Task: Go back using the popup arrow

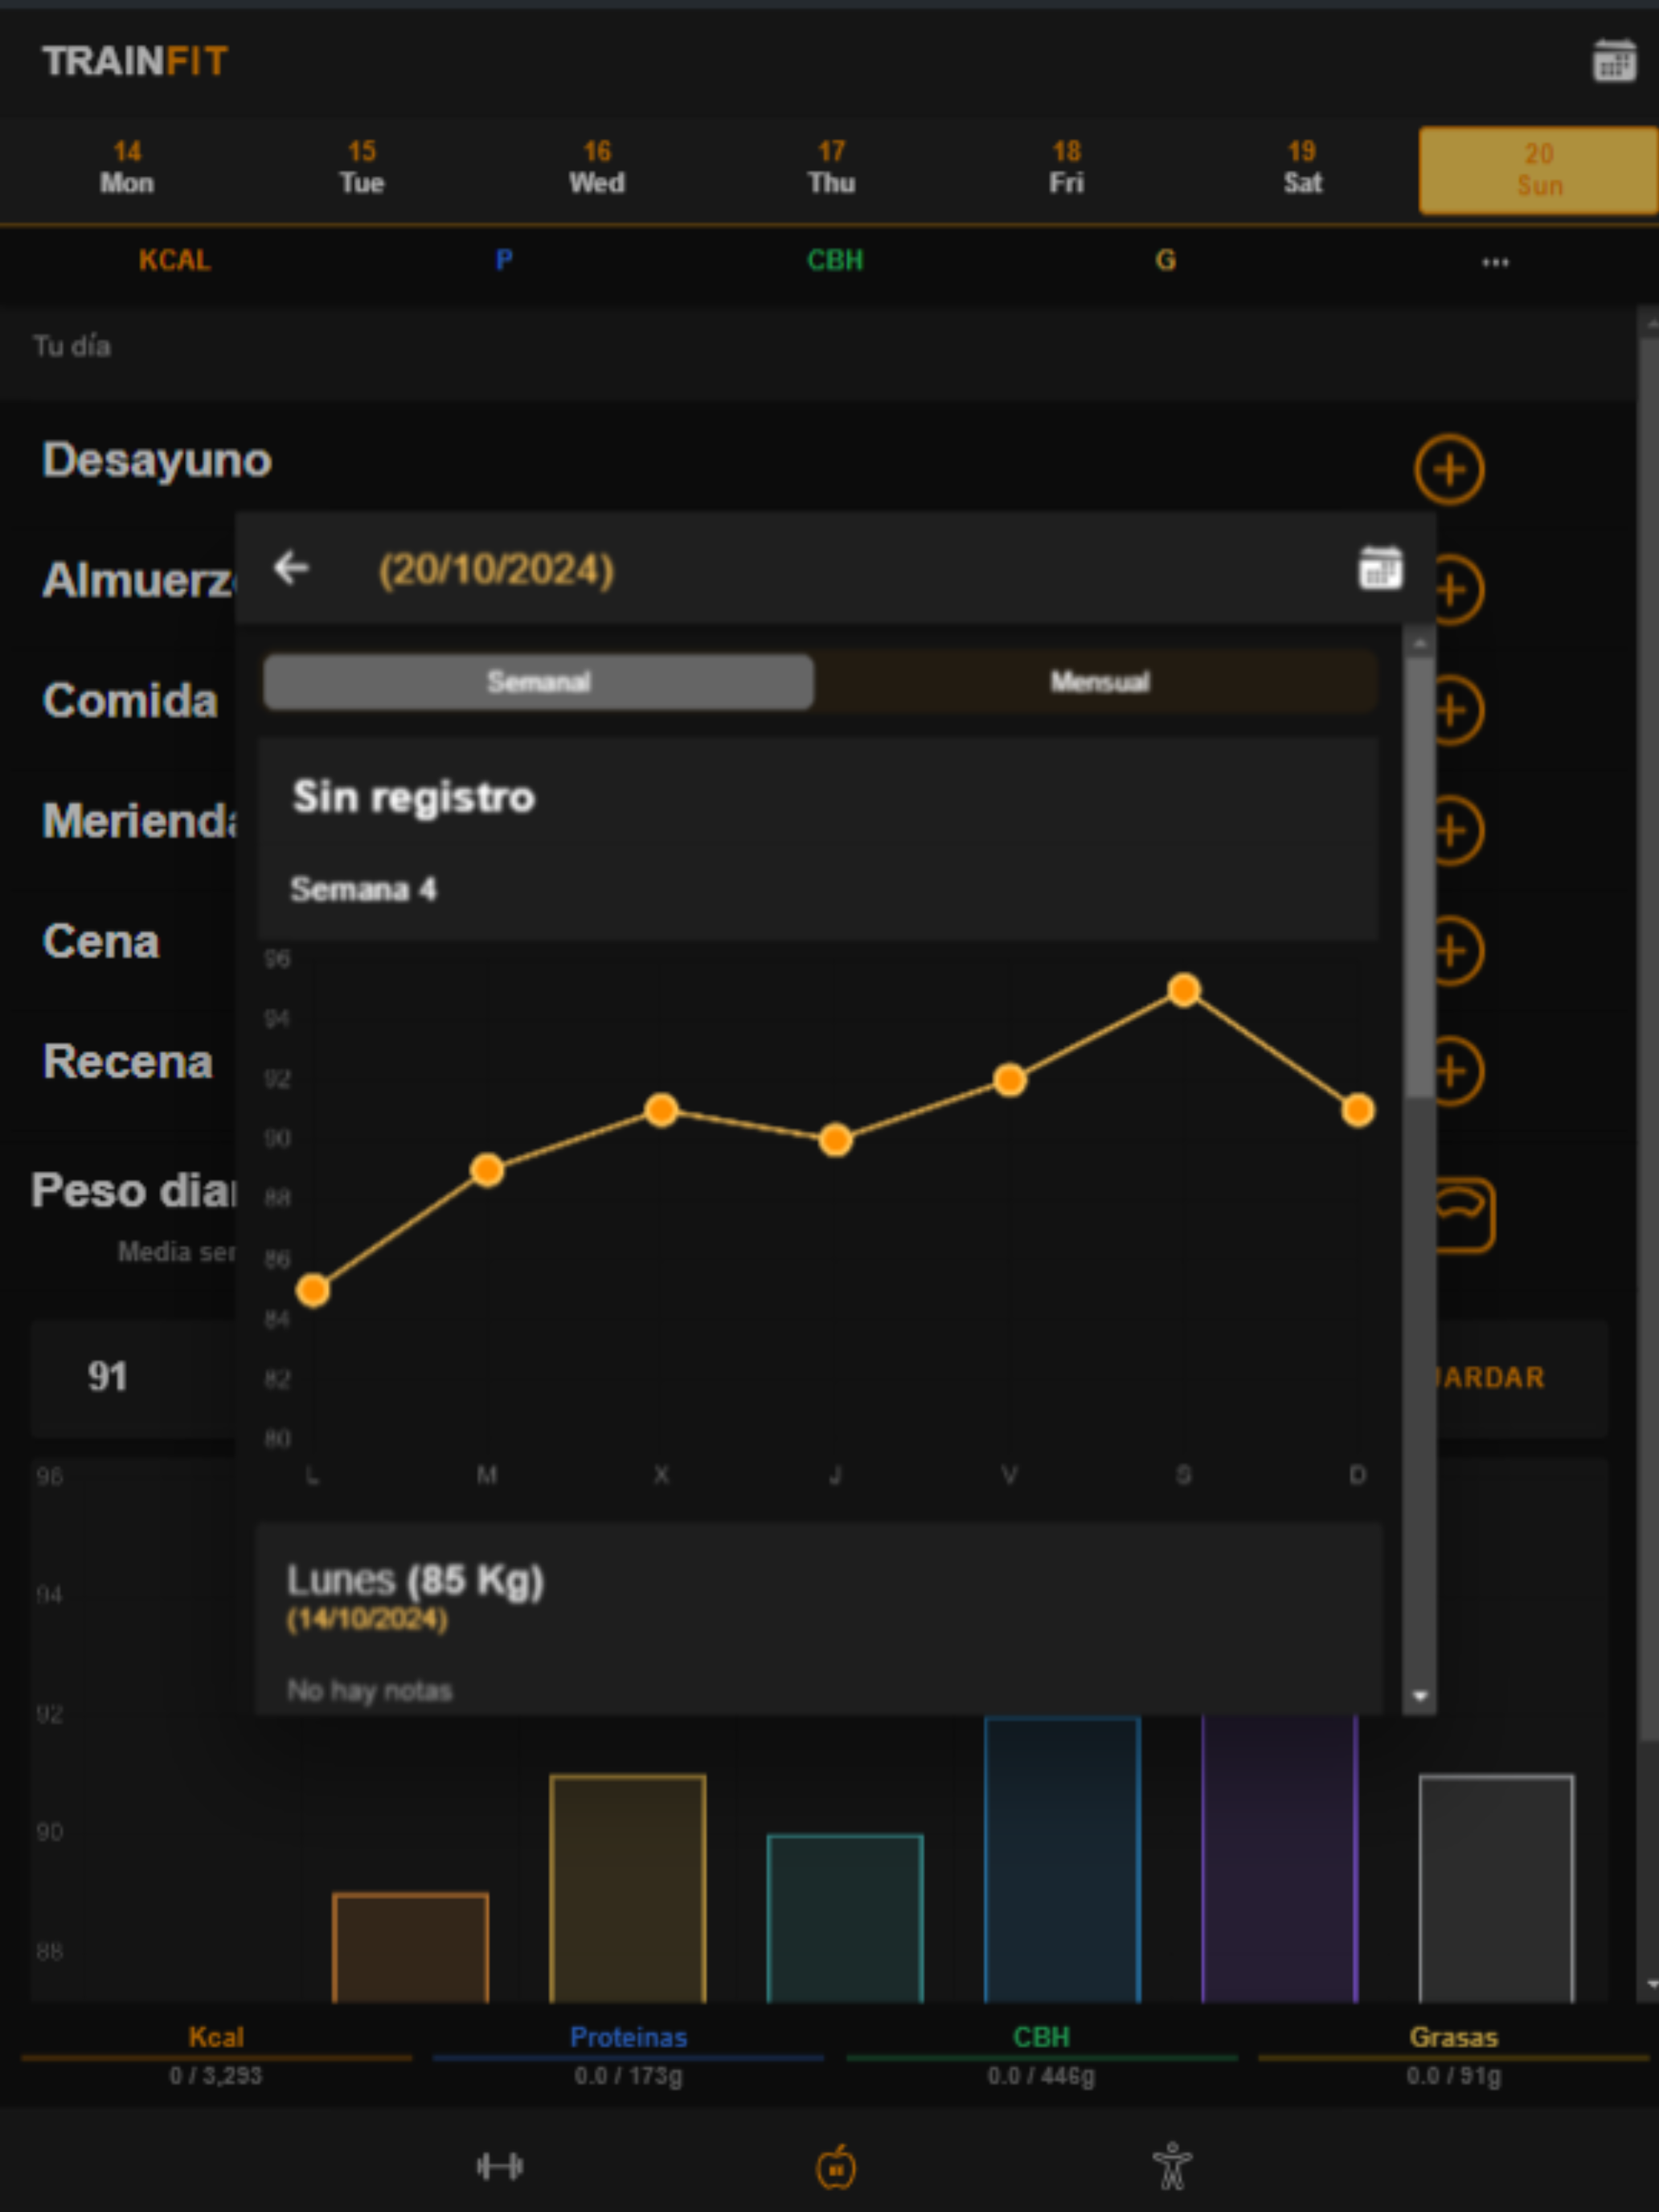Action: (x=292, y=568)
